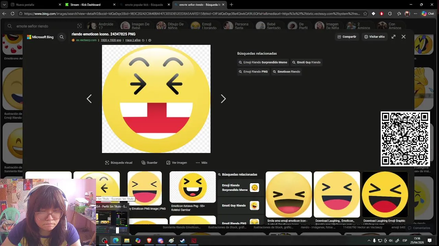Viewport: 439px width, 246px height.
Task: Select related search Emoticon Riendo chip
Action: 286,72
